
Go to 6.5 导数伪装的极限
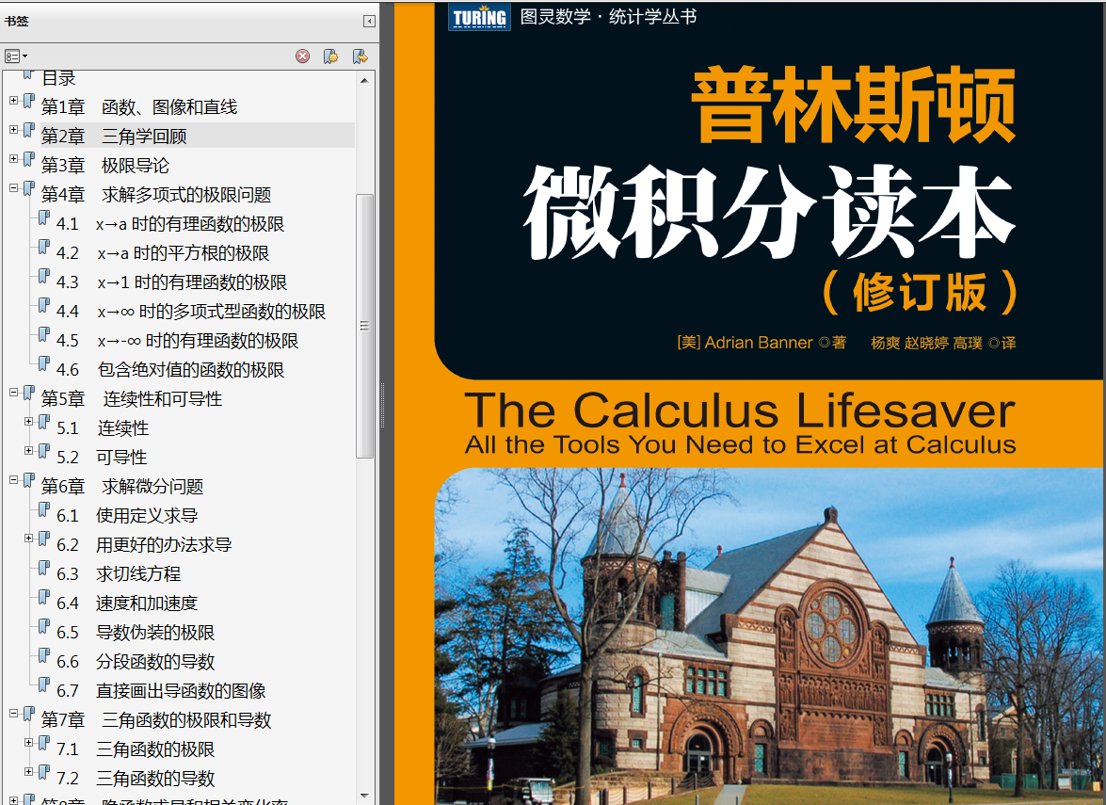point(136,633)
